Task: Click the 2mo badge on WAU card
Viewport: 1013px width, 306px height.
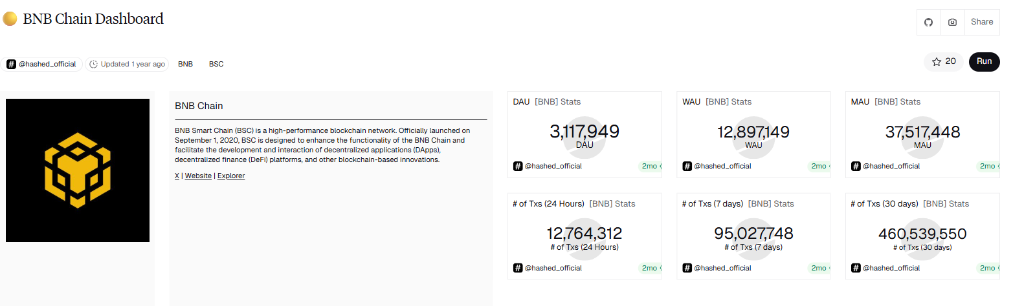Action: [x=818, y=166]
